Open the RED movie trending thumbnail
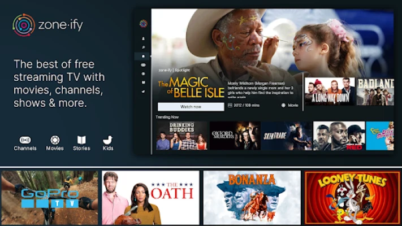Image resolution: width=402 pixels, height=226 pixels. coord(339,136)
